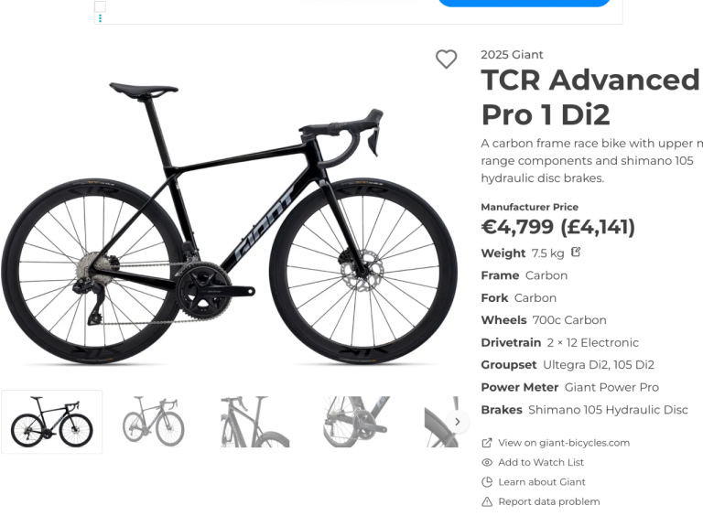Tick the small checkbox at top left
The height and width of the screenshot is (527, 703).
pos(100,5)
